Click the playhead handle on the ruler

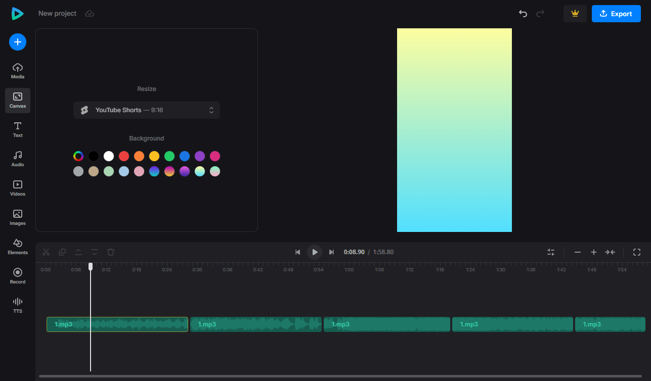click(x=91, y=266)
